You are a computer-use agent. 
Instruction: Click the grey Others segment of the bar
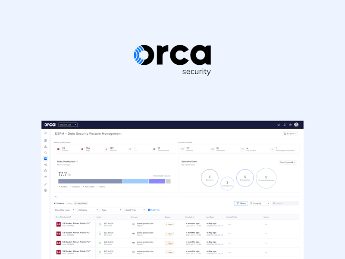[x=168, y=181]
